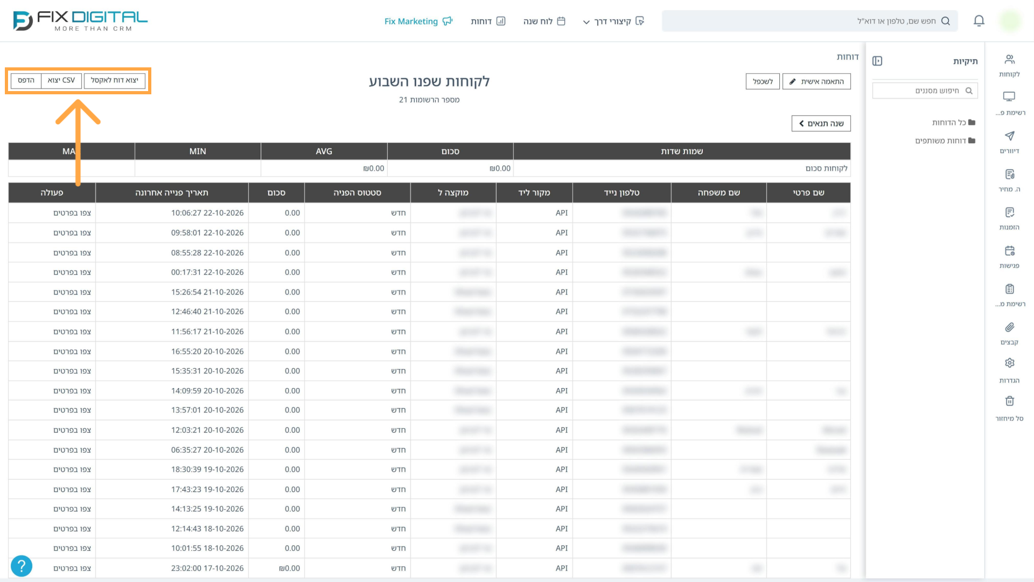The image size is (1034, 582).
Task: Sort by טלפון נייד mobile phone header
Action: coord(622,192)
